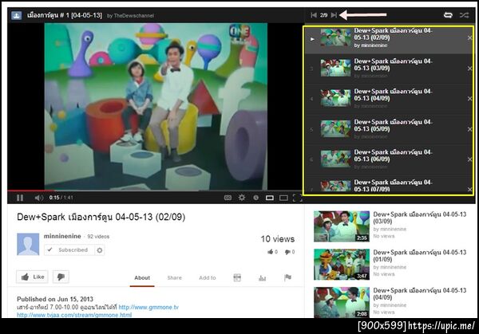Select the Add to tab
Image resolution: width=479 pixels, height=334 pixels.
coord(208,278)
